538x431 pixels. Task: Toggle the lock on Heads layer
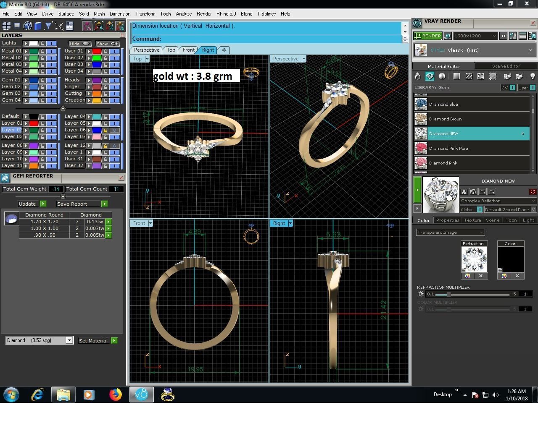105,80
